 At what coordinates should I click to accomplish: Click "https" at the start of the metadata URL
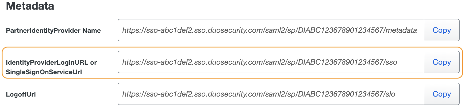[131, 30]
